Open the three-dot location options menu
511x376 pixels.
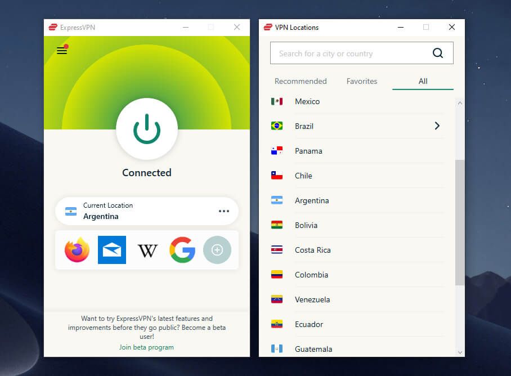(224, 211)
